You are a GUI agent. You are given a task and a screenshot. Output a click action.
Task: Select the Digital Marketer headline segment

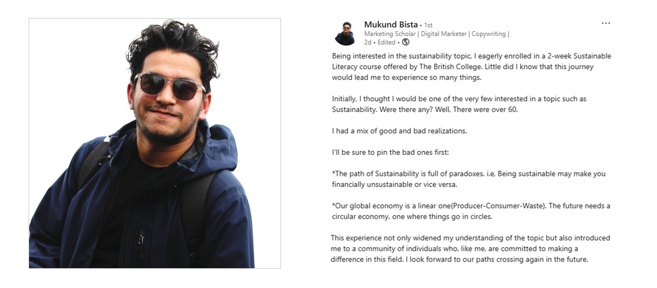click(x=443, y=34)
